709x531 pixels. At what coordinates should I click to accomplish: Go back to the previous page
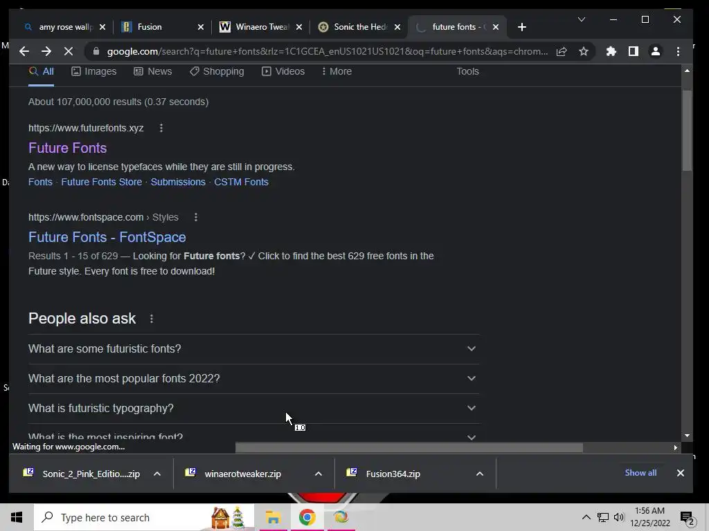24,51
